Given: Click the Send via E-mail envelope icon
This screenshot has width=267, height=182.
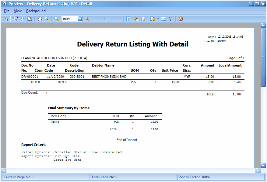Looking at the screenshot, I should (x=163, y=19).
